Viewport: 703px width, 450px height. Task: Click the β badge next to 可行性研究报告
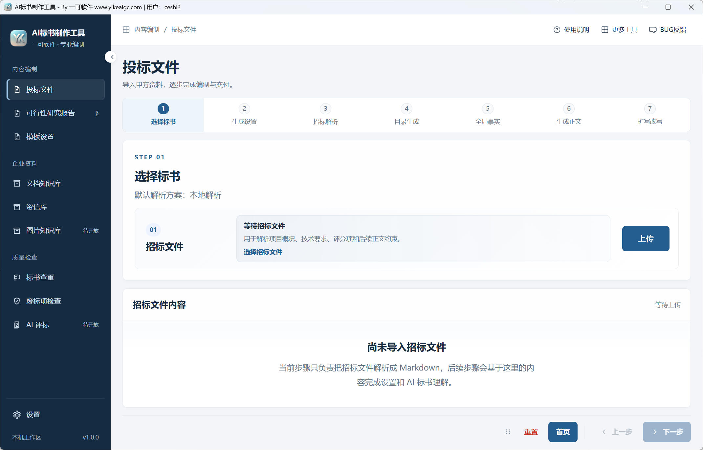[97, 113]
